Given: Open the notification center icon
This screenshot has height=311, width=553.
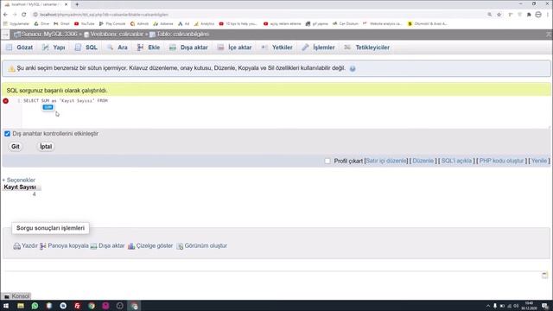Looking at the screenshot, I should pos(545,306).
